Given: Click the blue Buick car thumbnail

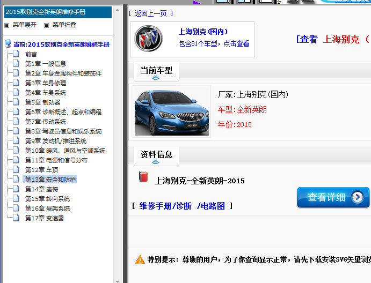Looking at the screenshot, I should (172, 111).
